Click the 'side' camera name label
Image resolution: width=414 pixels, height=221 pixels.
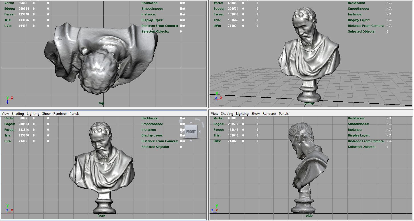pyautogui.click(x=309, y=216)
